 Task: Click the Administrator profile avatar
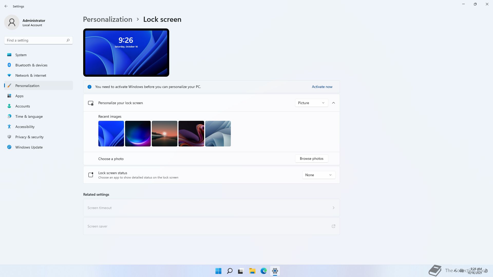(x=12, y=22)
